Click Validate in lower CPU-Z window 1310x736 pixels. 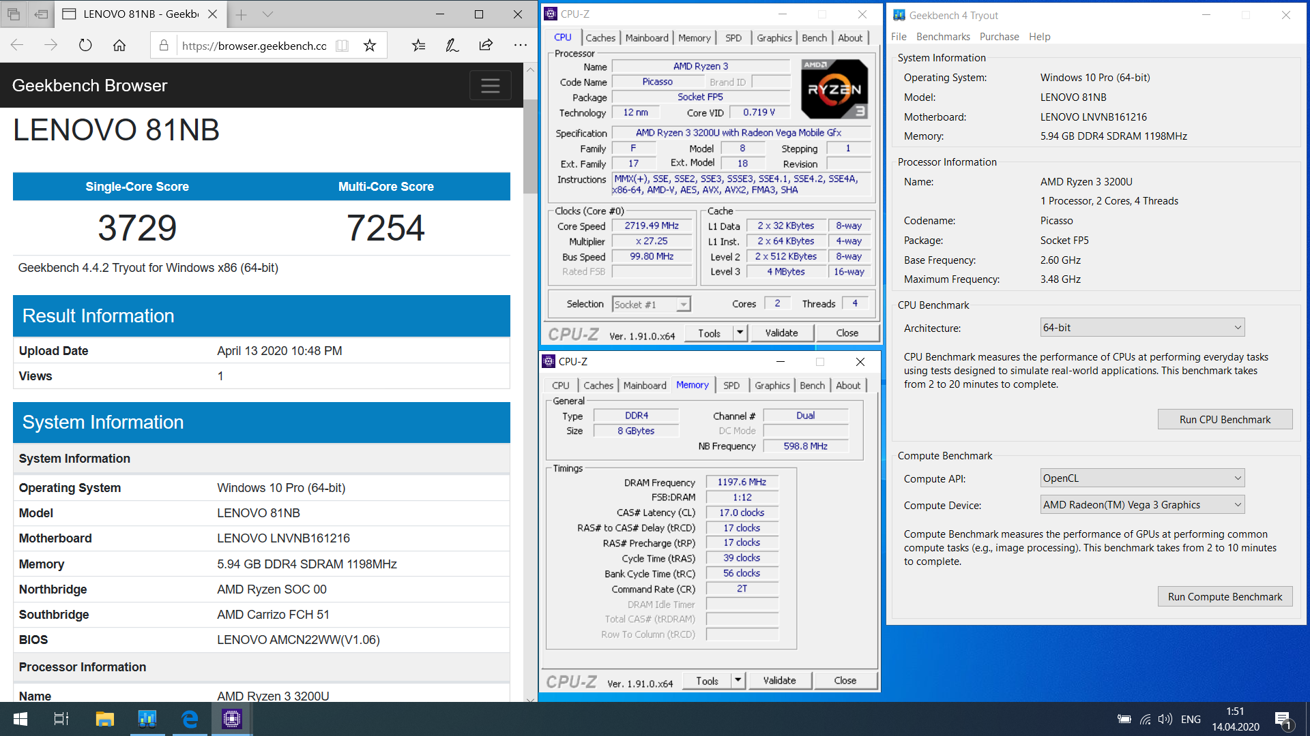(x=779, y=680)
